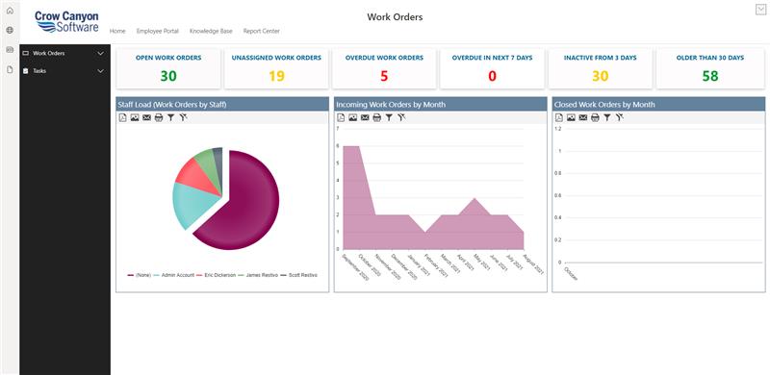Open the document icon in left rail

tap(10, 69)
